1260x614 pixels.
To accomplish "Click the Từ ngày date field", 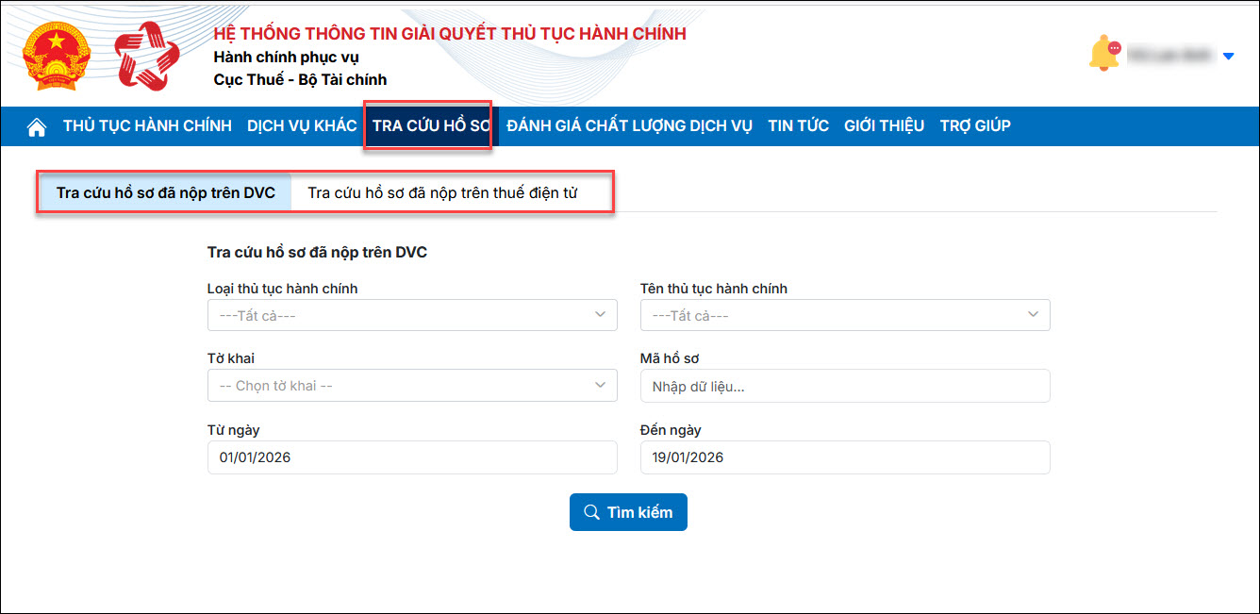I will coord(412,457).
